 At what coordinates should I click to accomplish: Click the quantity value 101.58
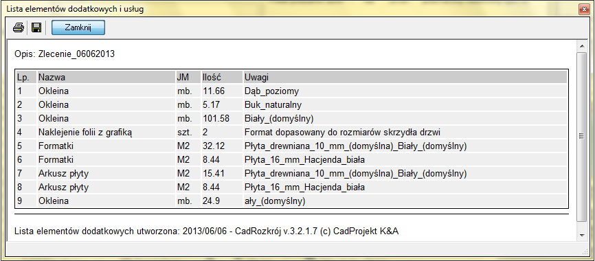pos(216,119)
